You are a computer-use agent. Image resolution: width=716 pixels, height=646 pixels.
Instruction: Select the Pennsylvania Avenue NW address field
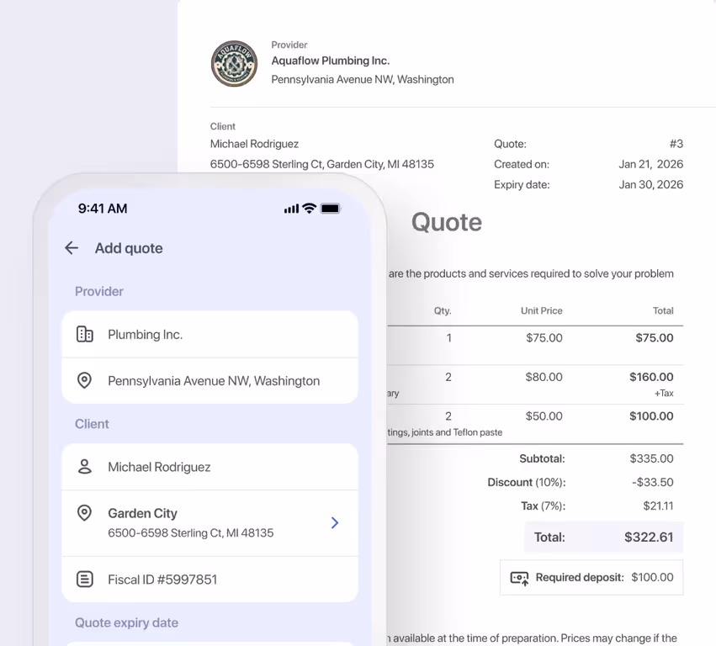click(x=209, y=381)
